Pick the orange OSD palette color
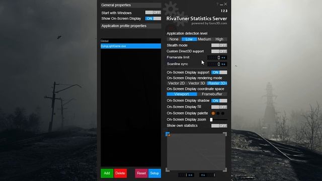The width and height of the screenshot is (322, 181). click(213, 113)
